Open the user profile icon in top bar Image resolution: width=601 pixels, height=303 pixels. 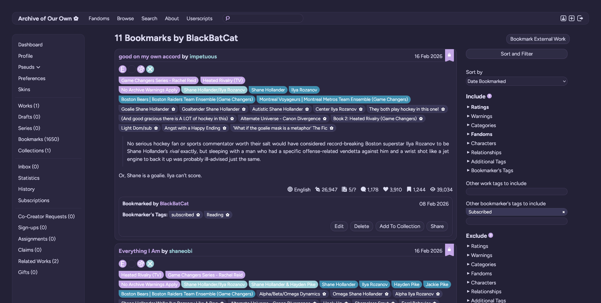tap(563, 18)
